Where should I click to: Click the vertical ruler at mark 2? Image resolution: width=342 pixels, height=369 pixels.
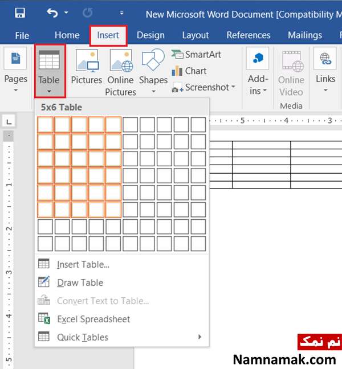tap(9, 228)
